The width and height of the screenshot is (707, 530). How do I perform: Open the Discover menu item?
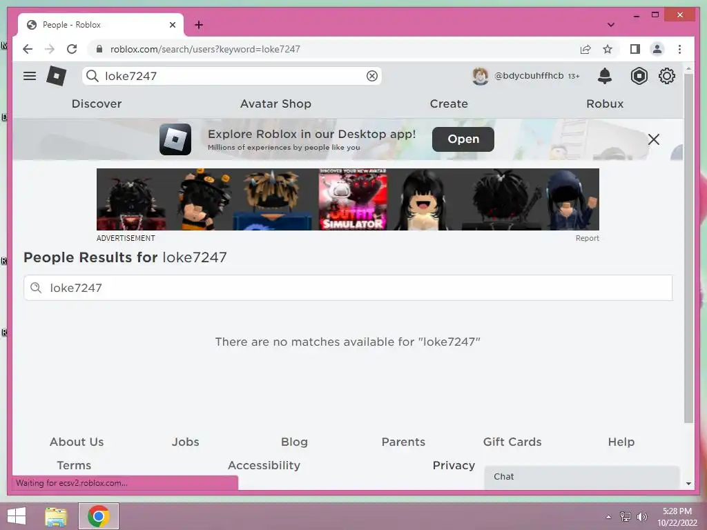[x=97, y=104]
